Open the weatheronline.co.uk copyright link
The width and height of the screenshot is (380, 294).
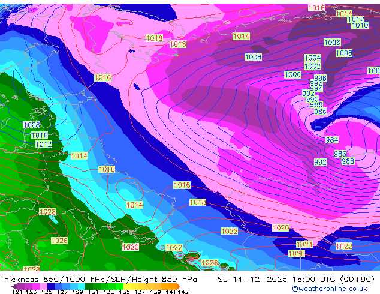[330, 289]
